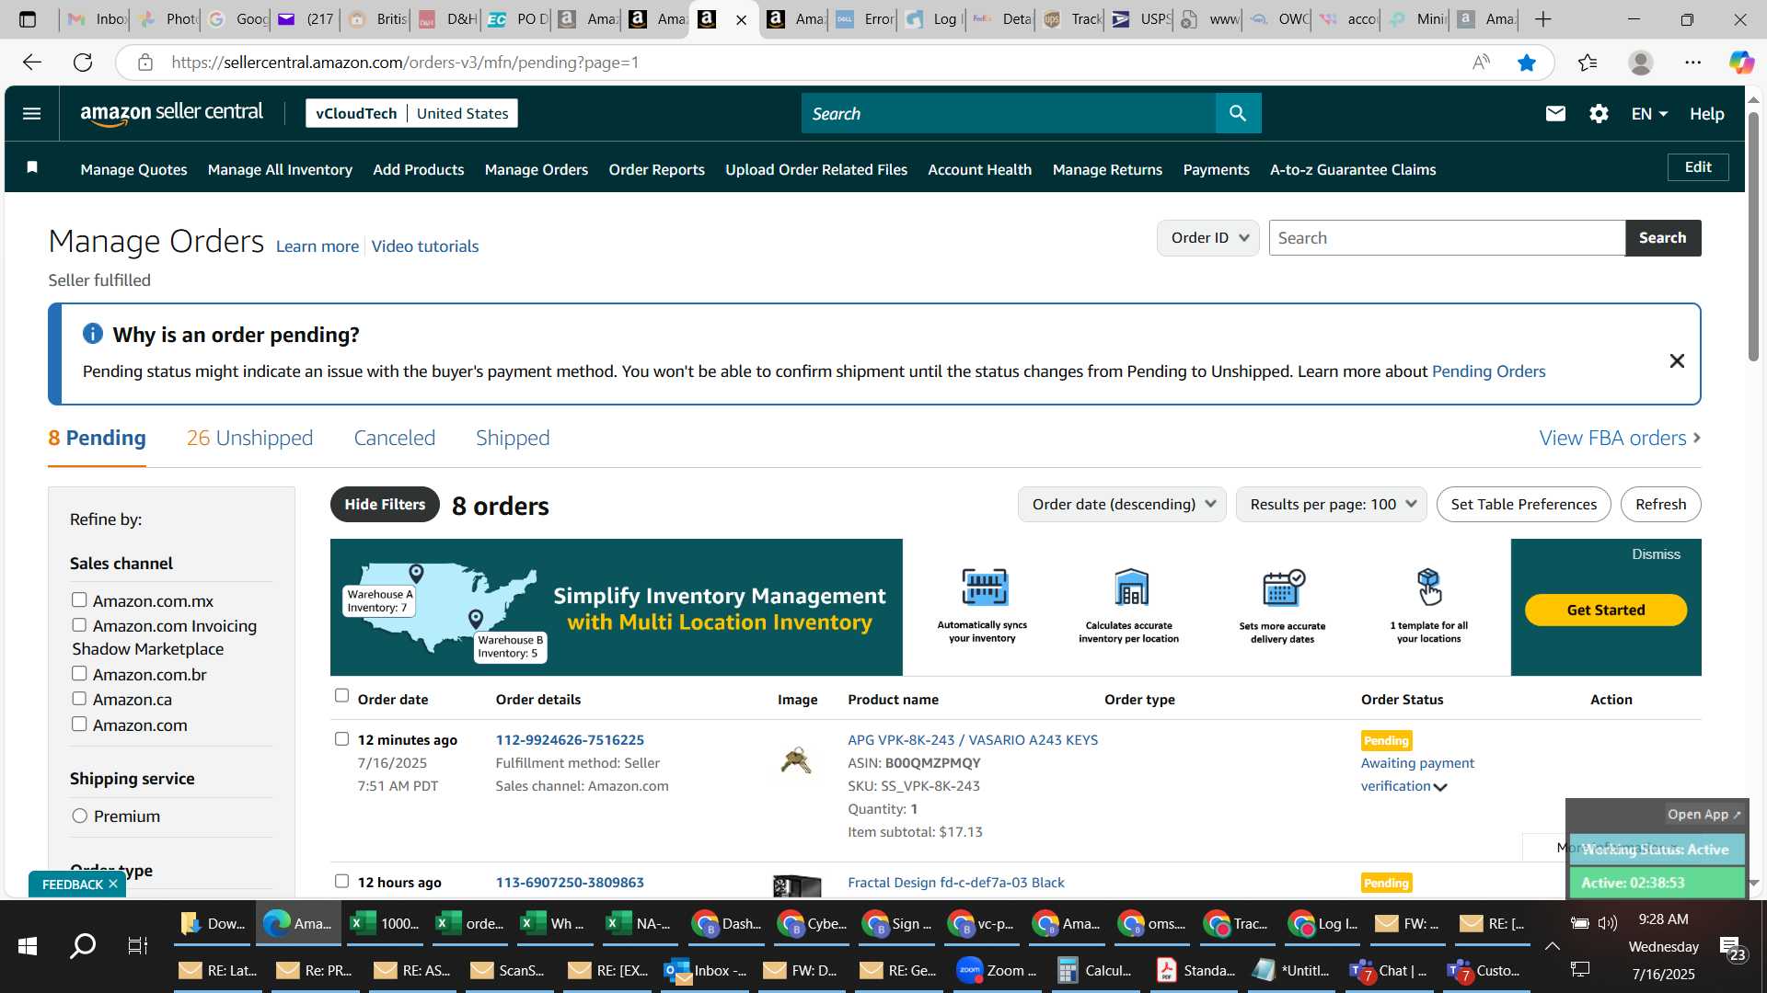Open Task View on the taskbar
The image size is (1767, 993).
(138, 945)
